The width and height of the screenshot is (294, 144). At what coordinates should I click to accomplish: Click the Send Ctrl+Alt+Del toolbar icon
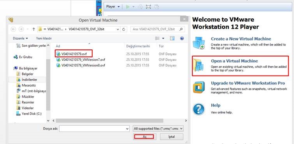(140, 7)
